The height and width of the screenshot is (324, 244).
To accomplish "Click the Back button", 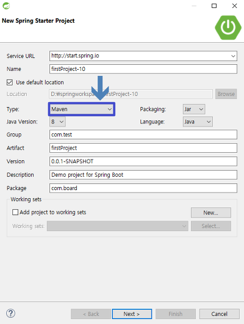I will pyautogui.click(x=91, y=314).
